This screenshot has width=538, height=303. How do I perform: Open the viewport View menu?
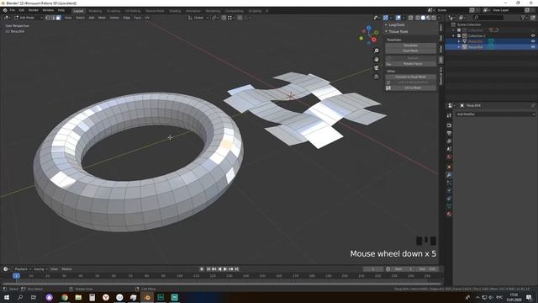(x=68, y=18)
